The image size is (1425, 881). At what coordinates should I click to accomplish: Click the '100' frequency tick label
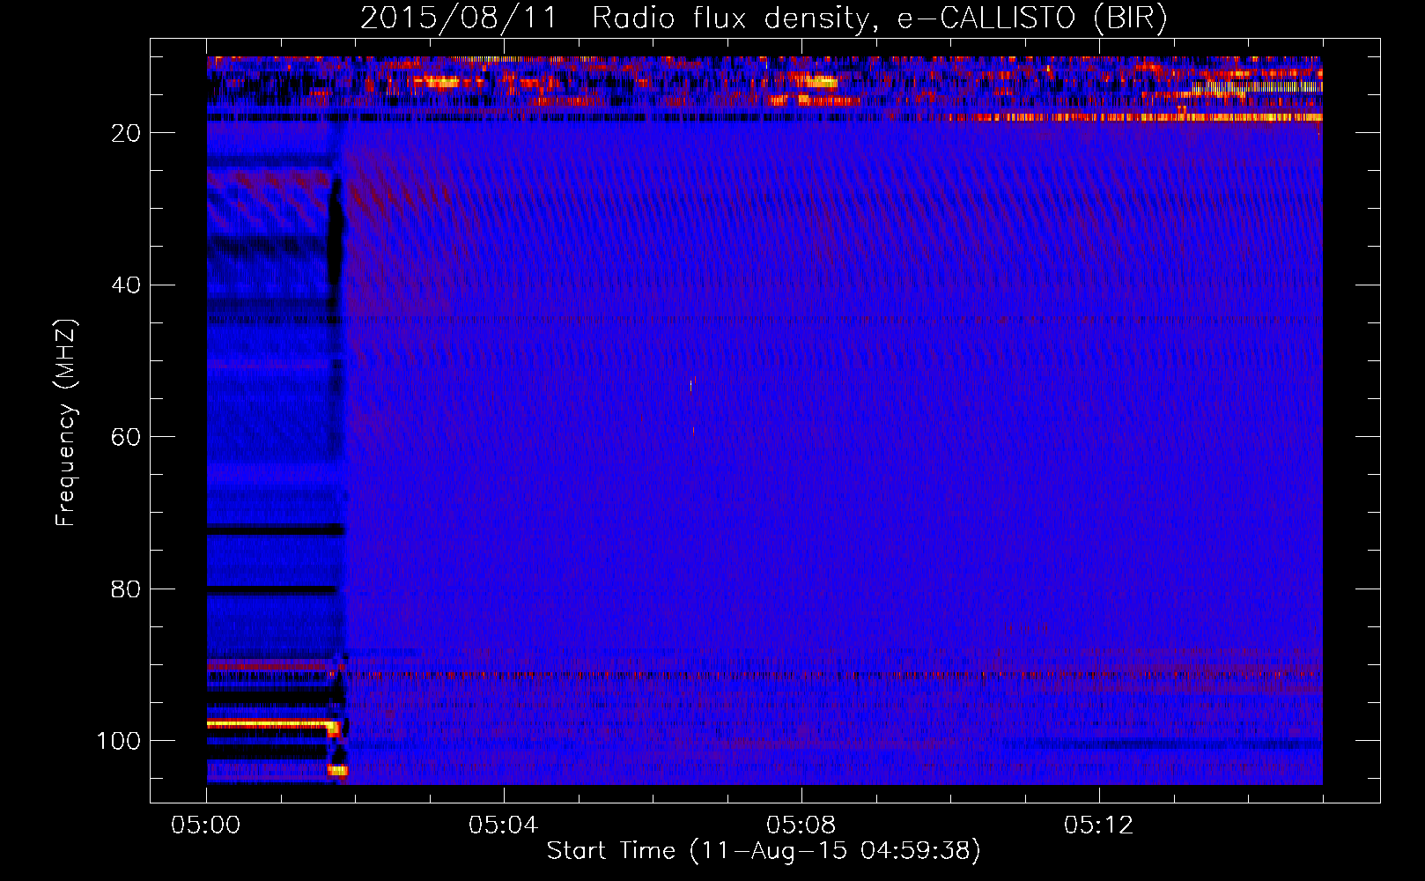click(x=119, y=741)
